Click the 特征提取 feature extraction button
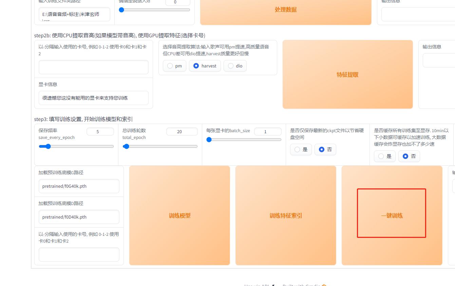 click(x=347, y=74)
